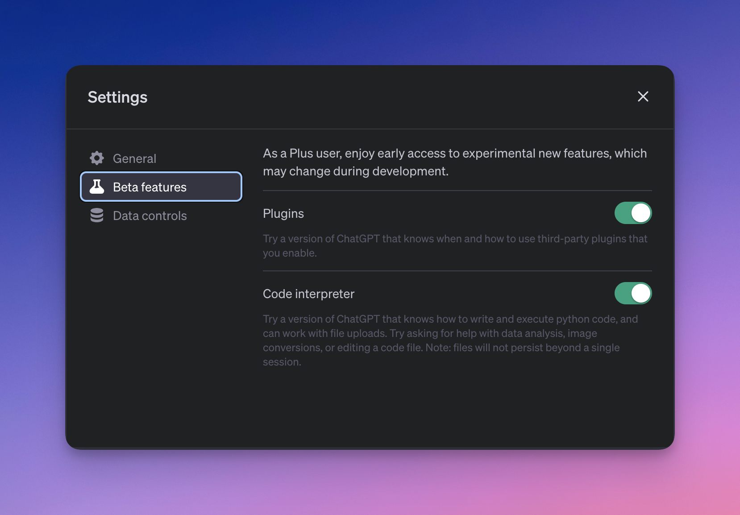Switch to the Data controls tab
Viewport: 740px width, 515px height.
tap(161, 216)
